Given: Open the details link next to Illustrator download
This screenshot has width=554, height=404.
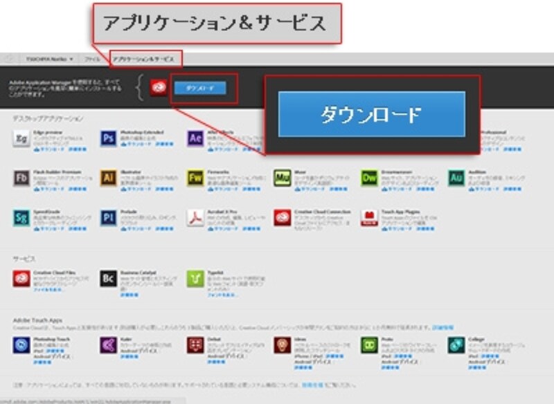Looking at the screenshot, I should tap(164, 189).
